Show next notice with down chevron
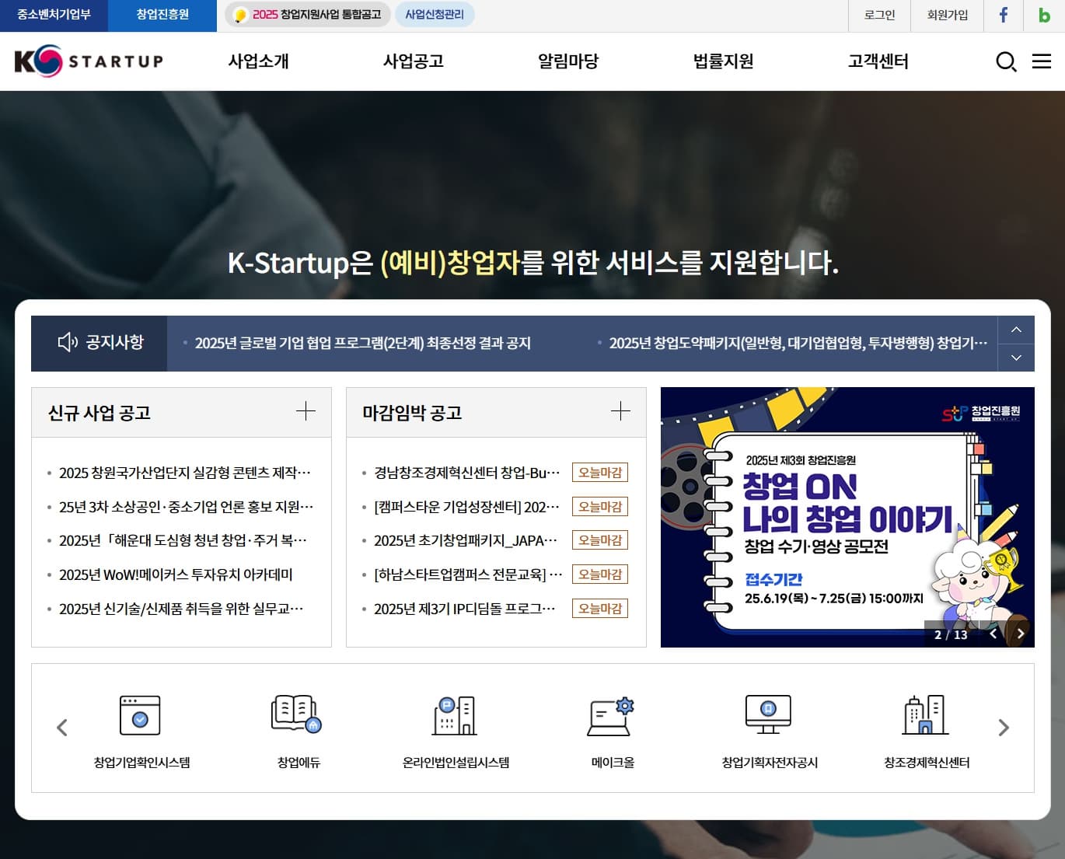This screenshot has width=1065, height=859. click(x=1016, y=358)
